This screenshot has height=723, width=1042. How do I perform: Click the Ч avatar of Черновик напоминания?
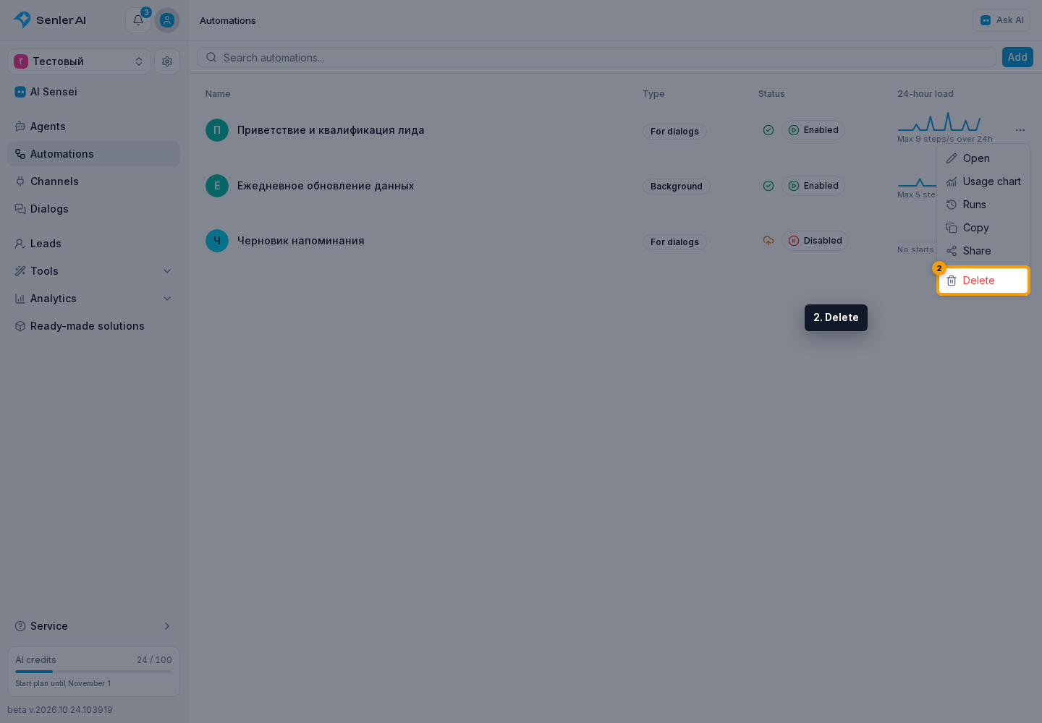point(217,241)
